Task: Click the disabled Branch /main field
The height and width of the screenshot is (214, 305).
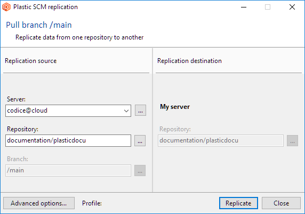Action: coord(68,170)
